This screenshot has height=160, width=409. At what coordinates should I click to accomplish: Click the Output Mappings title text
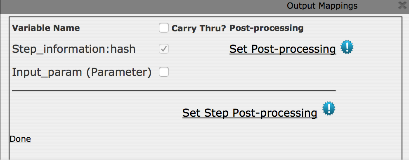click(322, 5)
